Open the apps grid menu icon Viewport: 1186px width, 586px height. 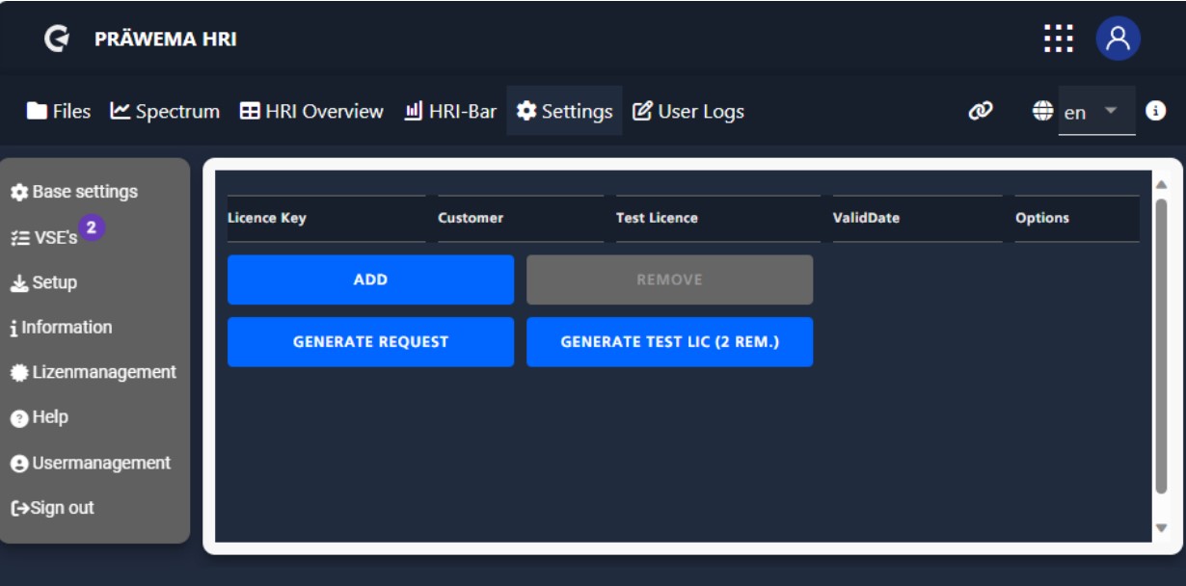[1058, 39]
